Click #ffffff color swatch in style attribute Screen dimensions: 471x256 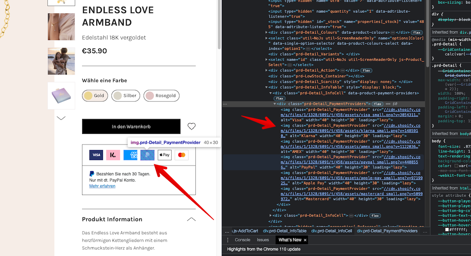[447, 230]
